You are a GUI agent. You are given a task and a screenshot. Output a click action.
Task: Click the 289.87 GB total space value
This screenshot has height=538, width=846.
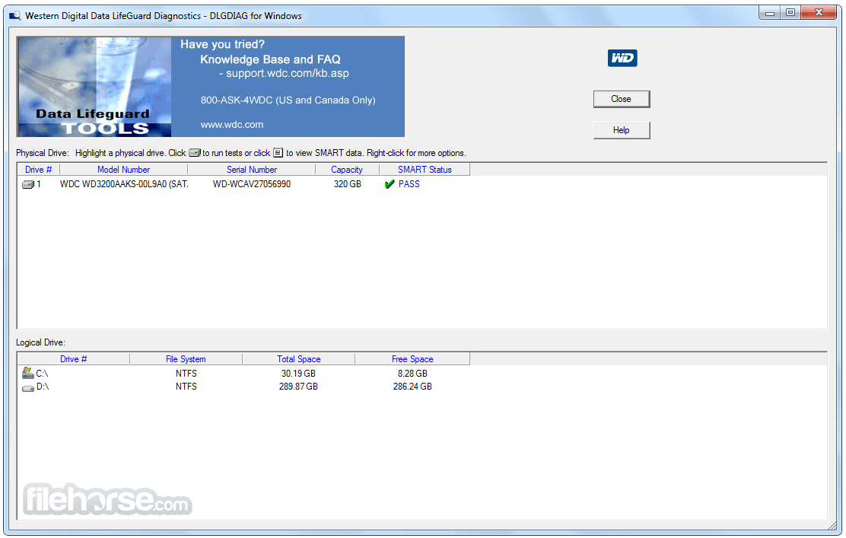coord(298,387)
